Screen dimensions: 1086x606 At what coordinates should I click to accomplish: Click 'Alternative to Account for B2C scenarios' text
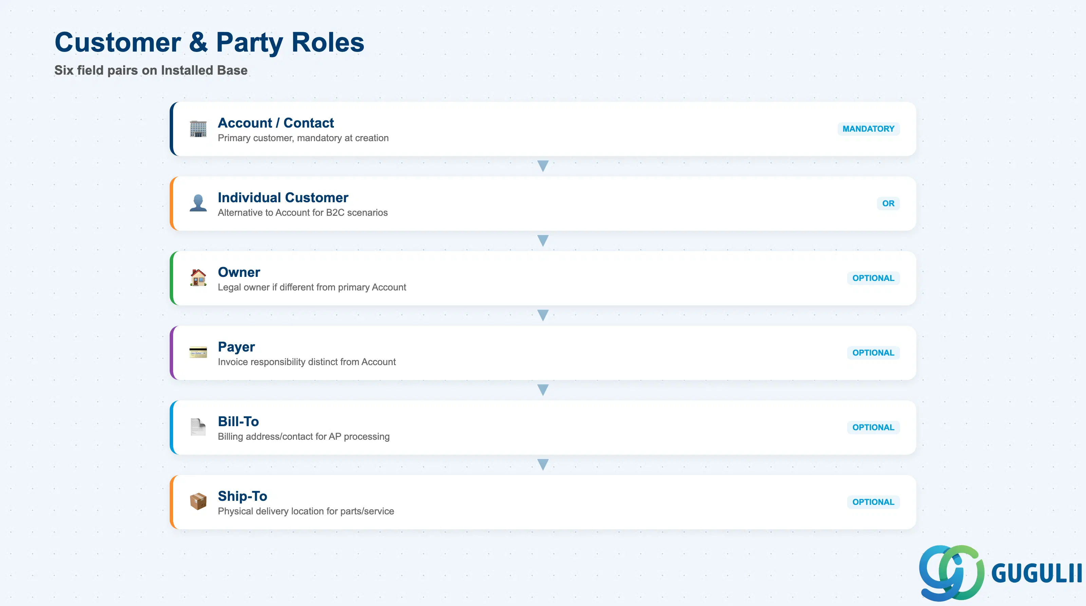[x=303, y=213]
